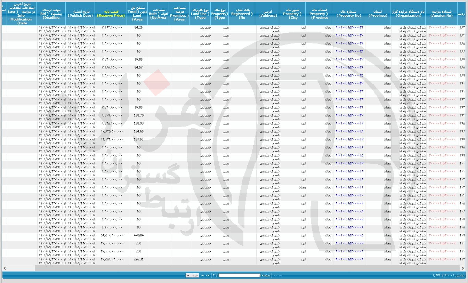Viewport: 468px width, 283px height.
Task: Click the horizontal scrollbar track below the table
Action: [x=243, y=268]
